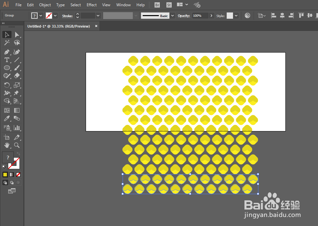Open the Select menu
This screenshot has width=318, height=226.
click(76, 5)
